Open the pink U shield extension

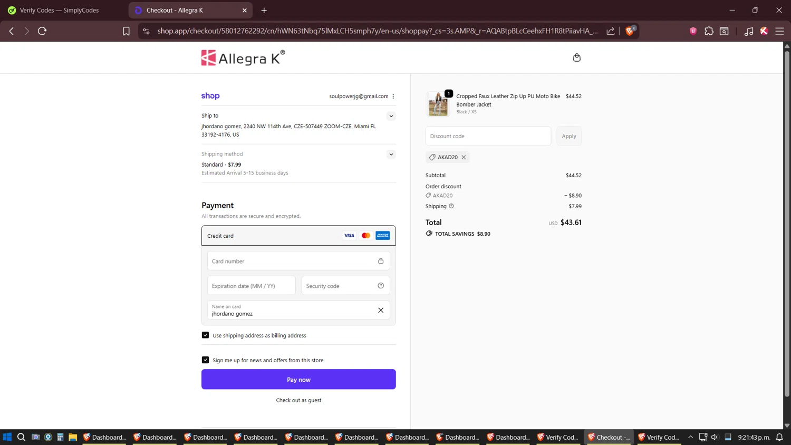[693, 31]
